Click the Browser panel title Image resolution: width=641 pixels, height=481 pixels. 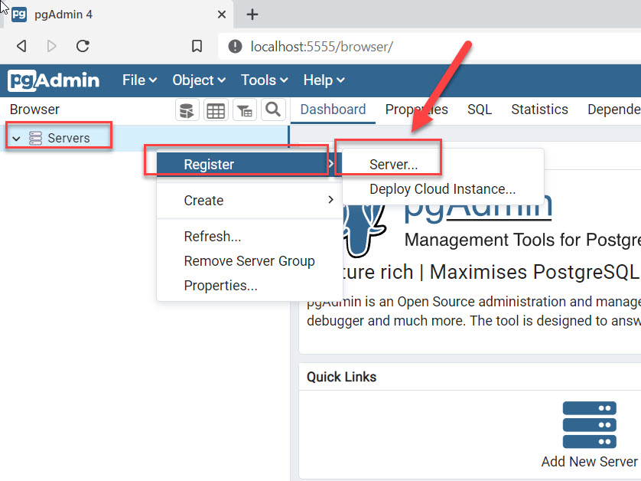point(34,110)
